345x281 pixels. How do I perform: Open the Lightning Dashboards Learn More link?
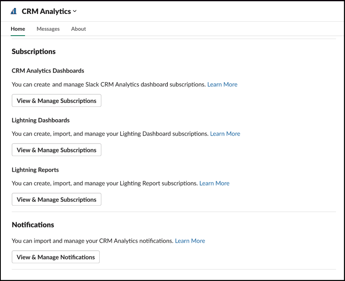225,134
